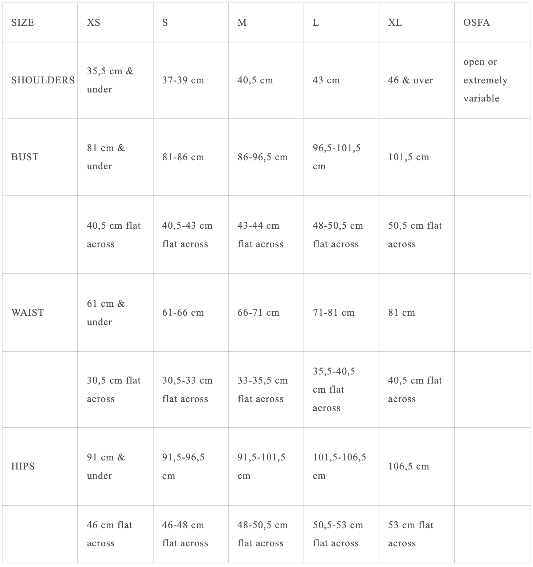Click the '96,5-101,5 cm' bust cell
Viewport: 533px width, 567px height.
pos(337,157)
